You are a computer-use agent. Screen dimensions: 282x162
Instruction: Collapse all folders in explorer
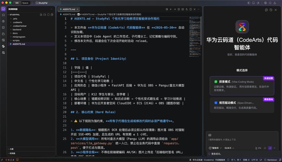click(x=52, y=15)
